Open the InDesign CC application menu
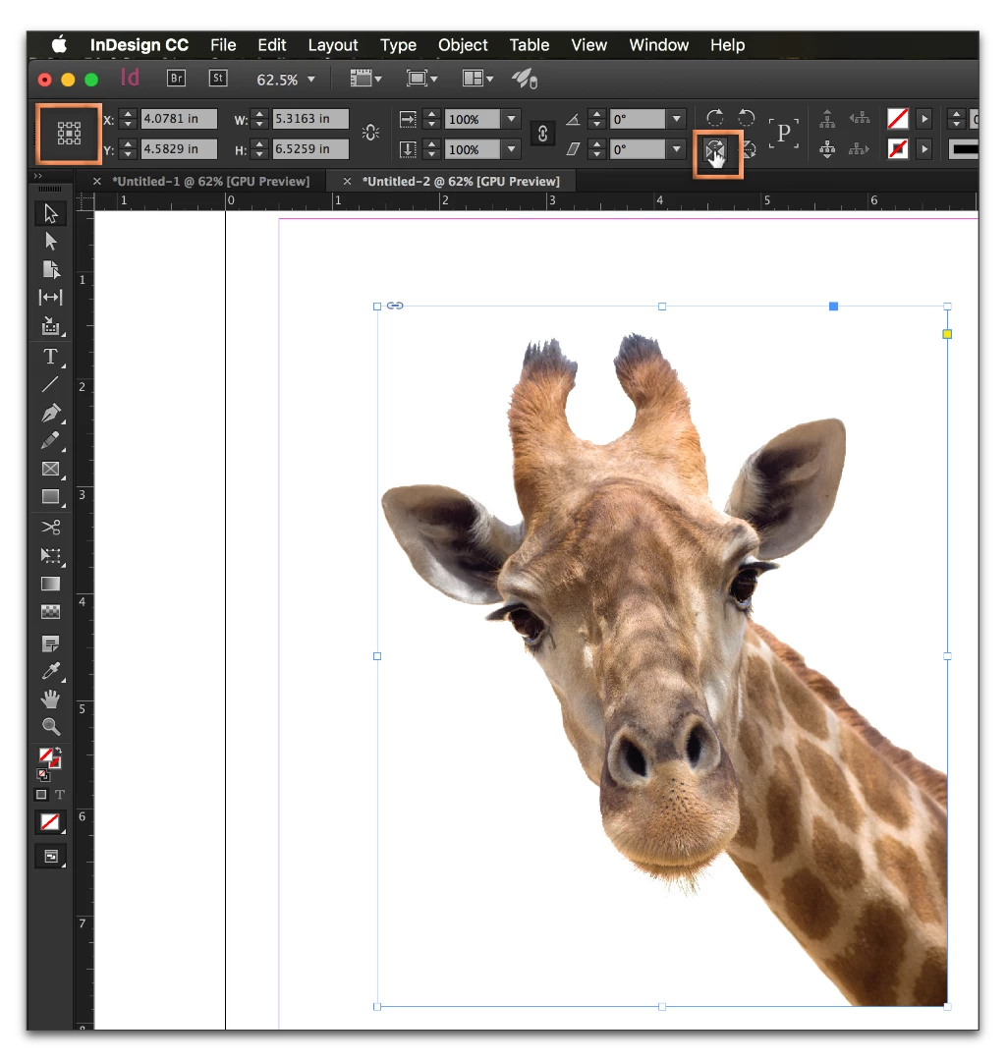 coord(140,45)
